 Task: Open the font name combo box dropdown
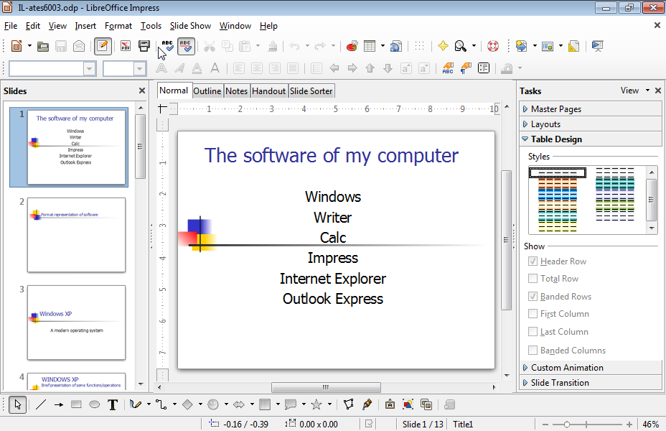(89, 68)
